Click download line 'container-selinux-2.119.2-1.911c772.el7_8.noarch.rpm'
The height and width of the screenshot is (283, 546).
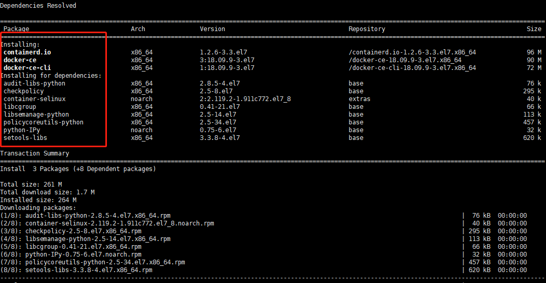point(120,223)
